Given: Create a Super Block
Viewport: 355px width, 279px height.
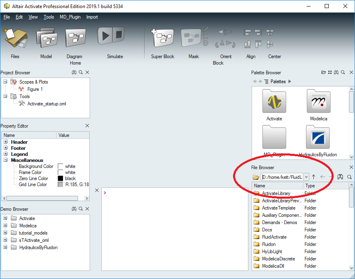Looking at the screenshot, I should (162, 38).
